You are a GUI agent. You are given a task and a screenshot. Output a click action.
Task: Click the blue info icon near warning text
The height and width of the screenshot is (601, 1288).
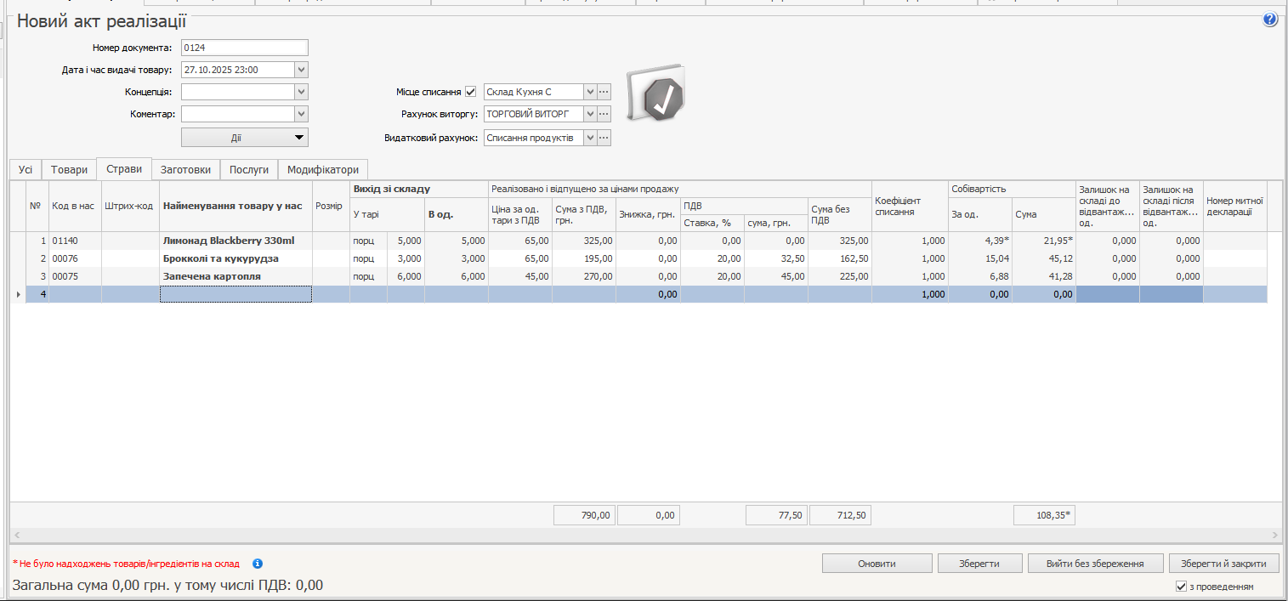coord(258,564)
